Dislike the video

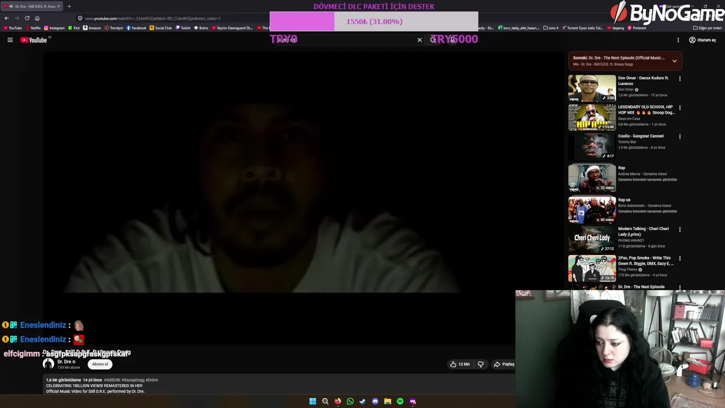pos(481,364)
